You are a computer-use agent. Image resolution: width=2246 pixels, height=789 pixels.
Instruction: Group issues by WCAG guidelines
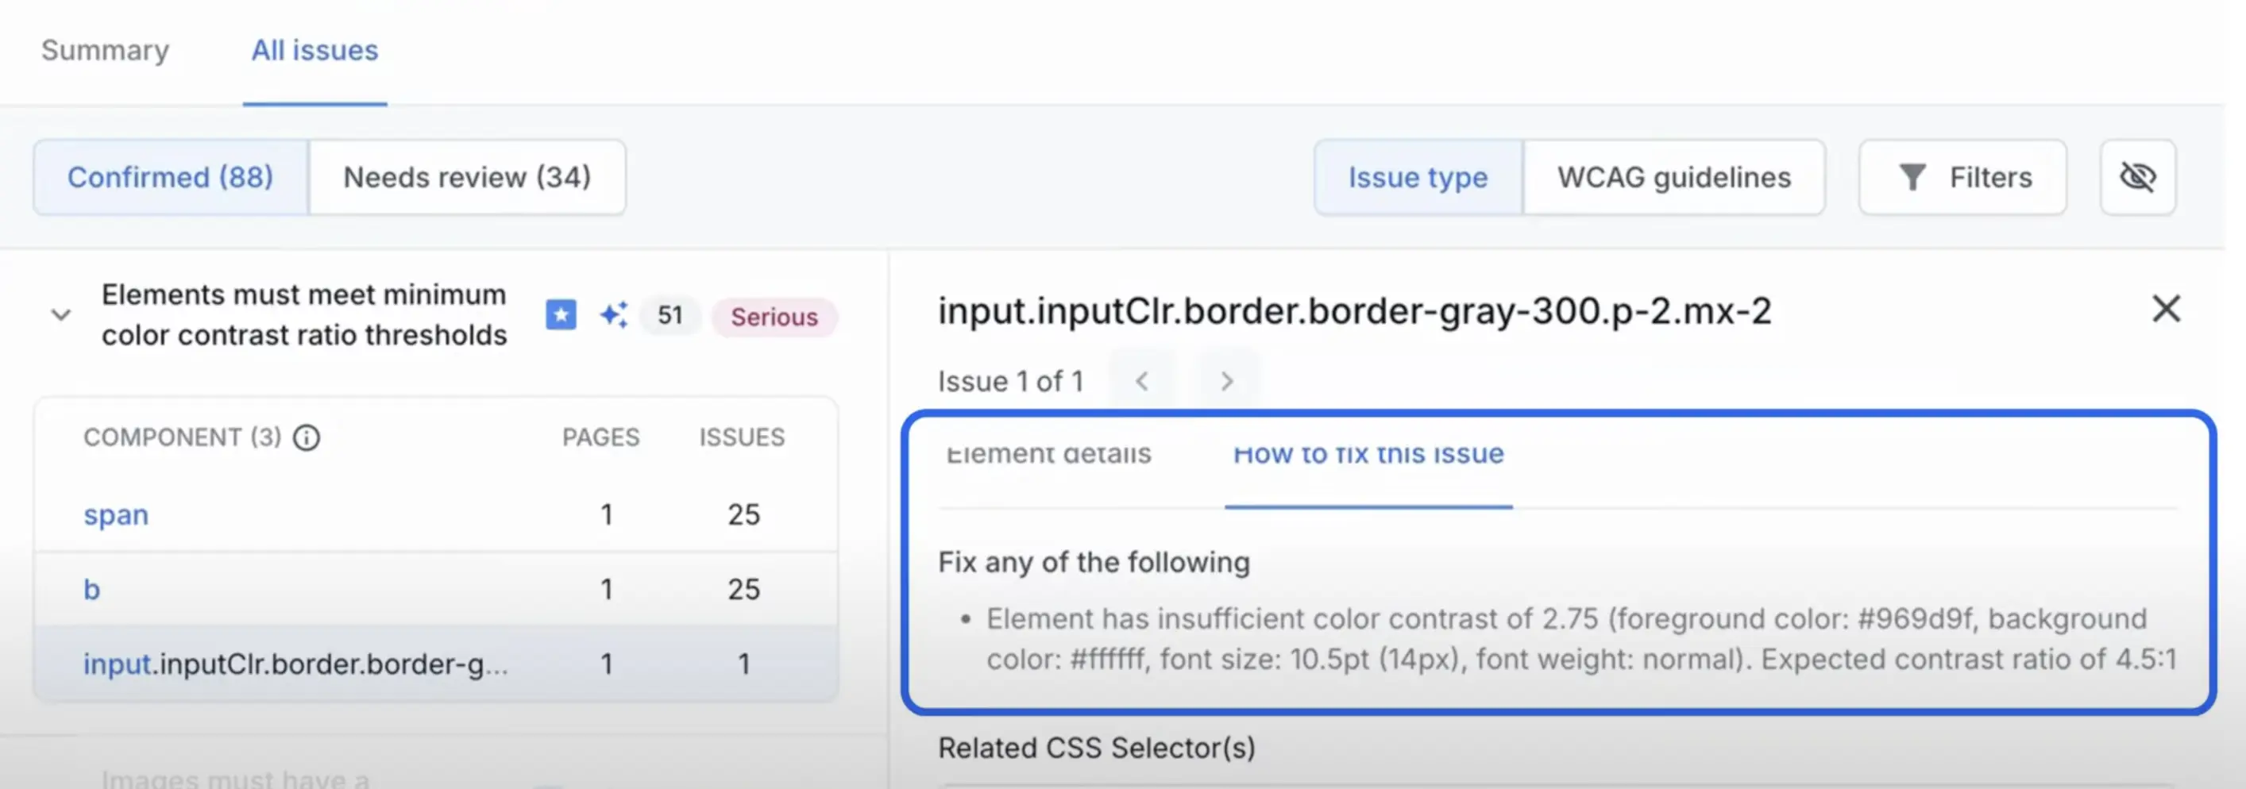[x=1674, y=178]
